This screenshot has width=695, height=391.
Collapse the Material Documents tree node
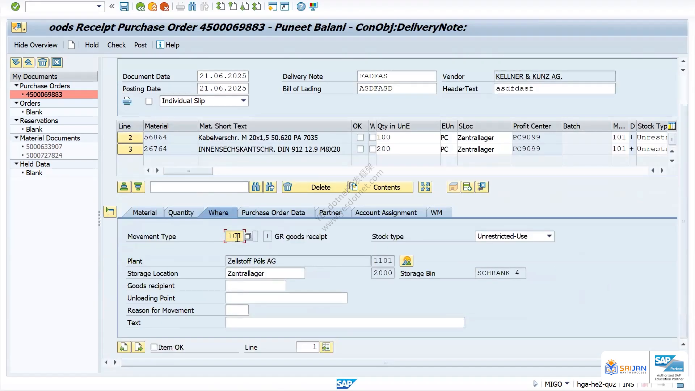(x=16, y=138)
